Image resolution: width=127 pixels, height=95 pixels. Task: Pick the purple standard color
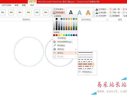pos(76,35)
